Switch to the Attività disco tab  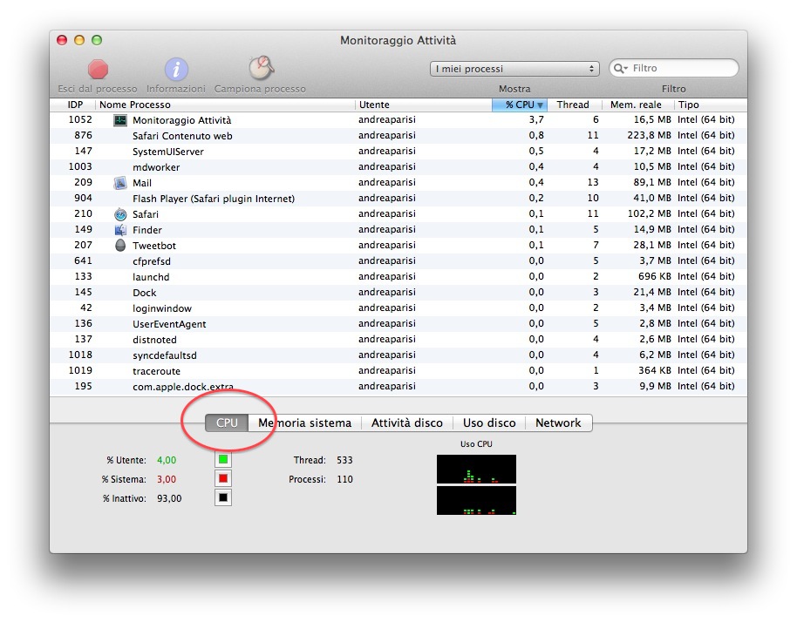click(406, 423)
